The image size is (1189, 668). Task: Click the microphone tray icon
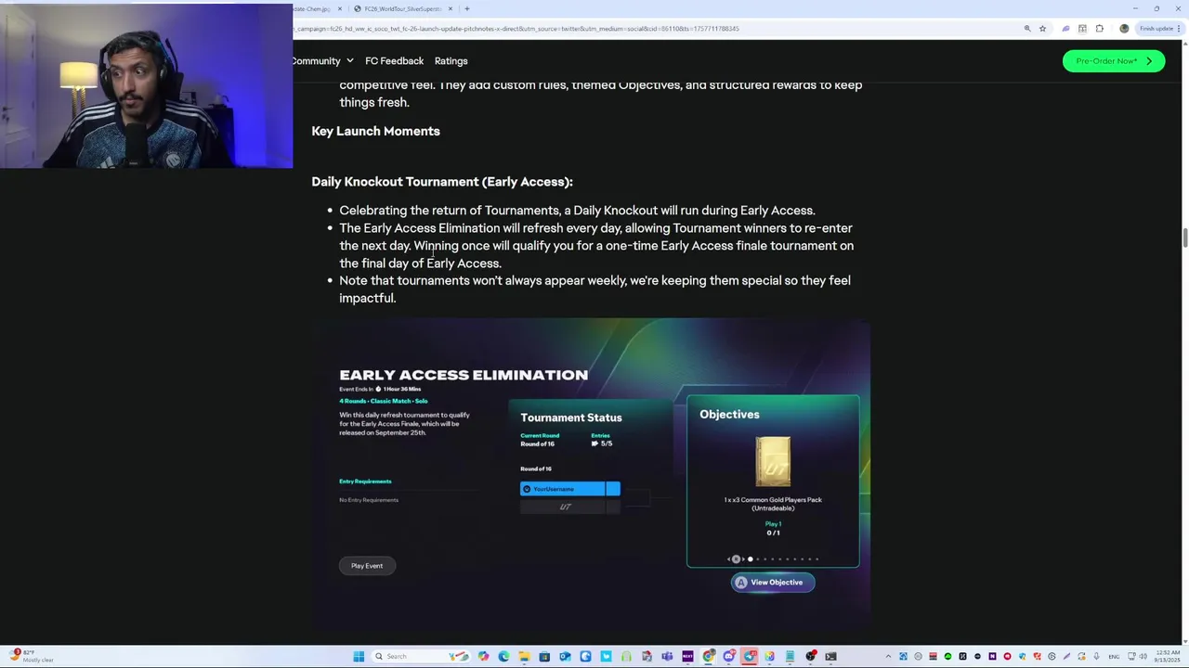(1096, 656)
